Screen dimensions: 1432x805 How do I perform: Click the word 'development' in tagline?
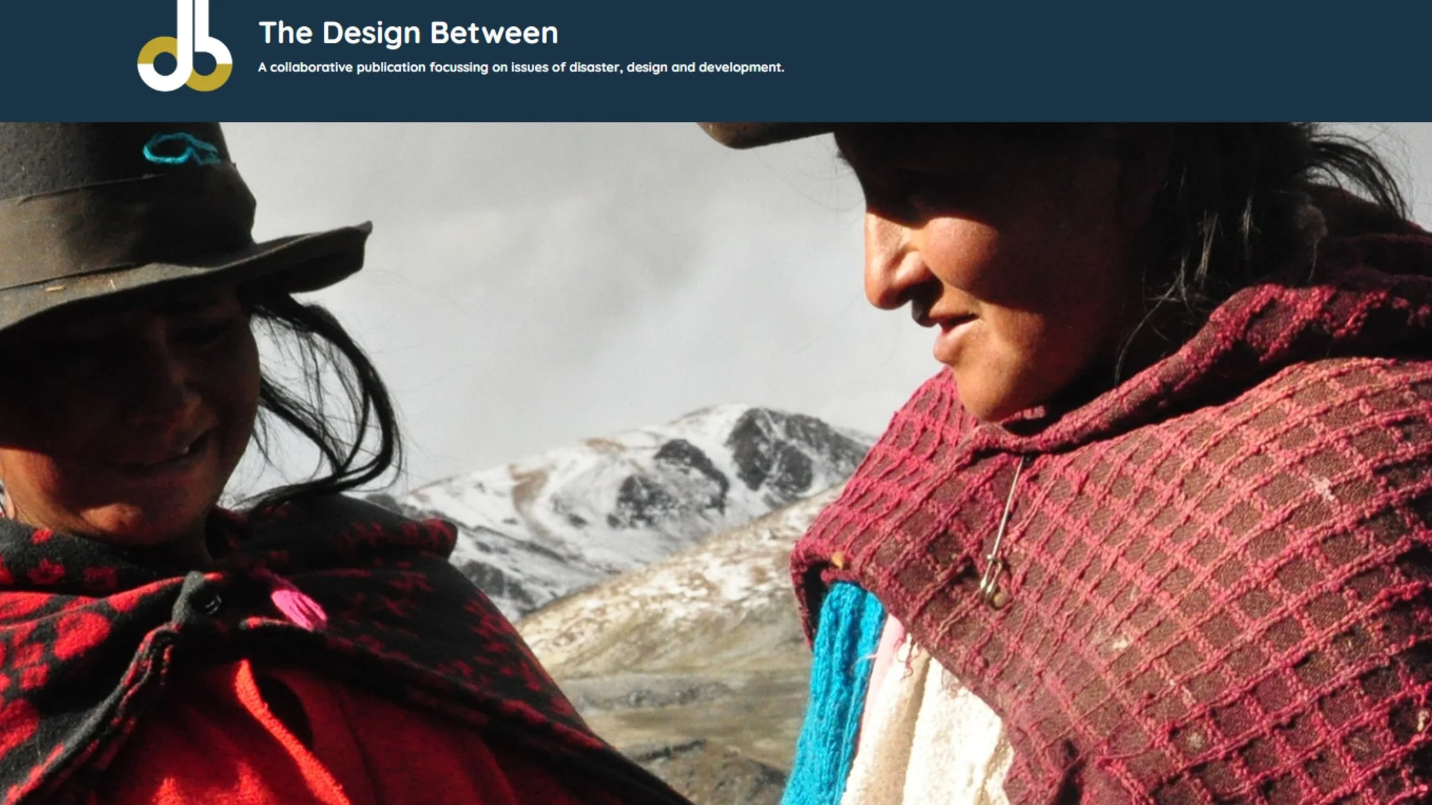pyautogui.click(x=741, y=68)
